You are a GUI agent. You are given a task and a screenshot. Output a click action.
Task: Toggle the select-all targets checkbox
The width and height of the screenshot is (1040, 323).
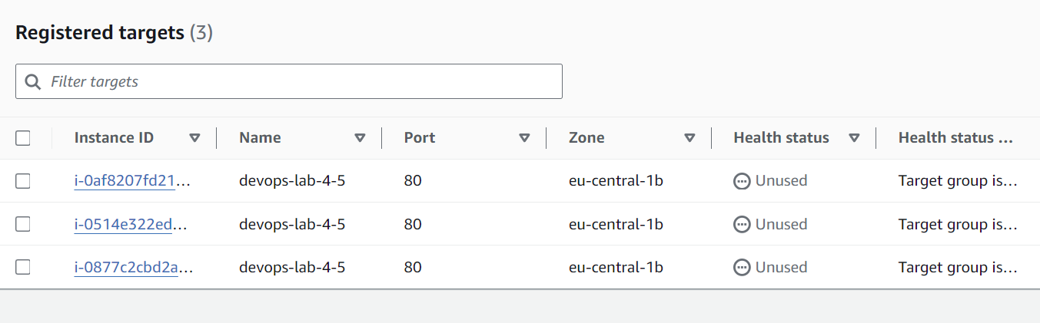(x=23, y=138)
